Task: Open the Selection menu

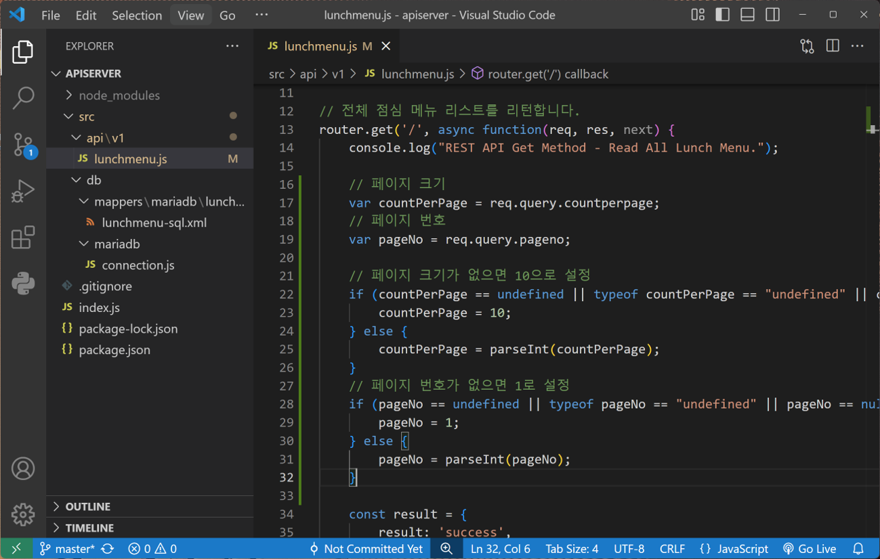Action: pos(137,15)
